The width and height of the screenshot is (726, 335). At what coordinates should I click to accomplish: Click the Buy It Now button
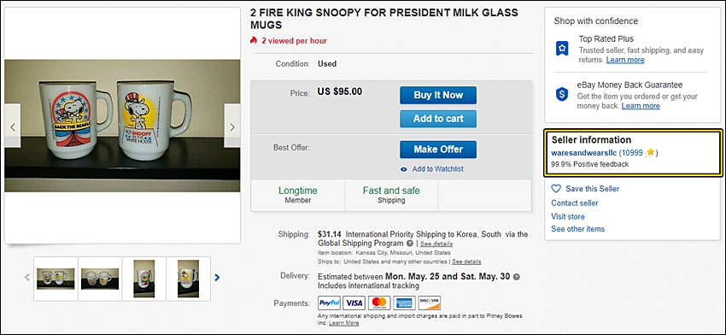438,95
